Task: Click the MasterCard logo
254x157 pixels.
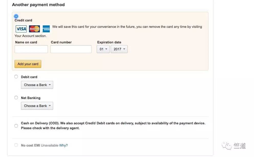Action: pos(34,29)
